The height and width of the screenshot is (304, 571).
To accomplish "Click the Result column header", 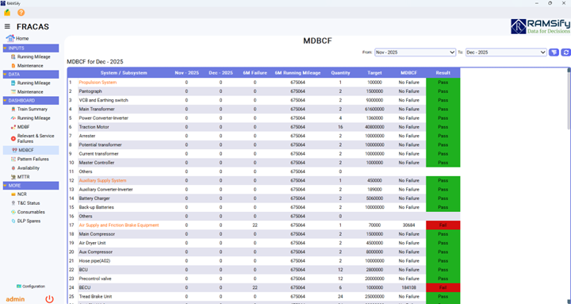I will tap(443, 73).
